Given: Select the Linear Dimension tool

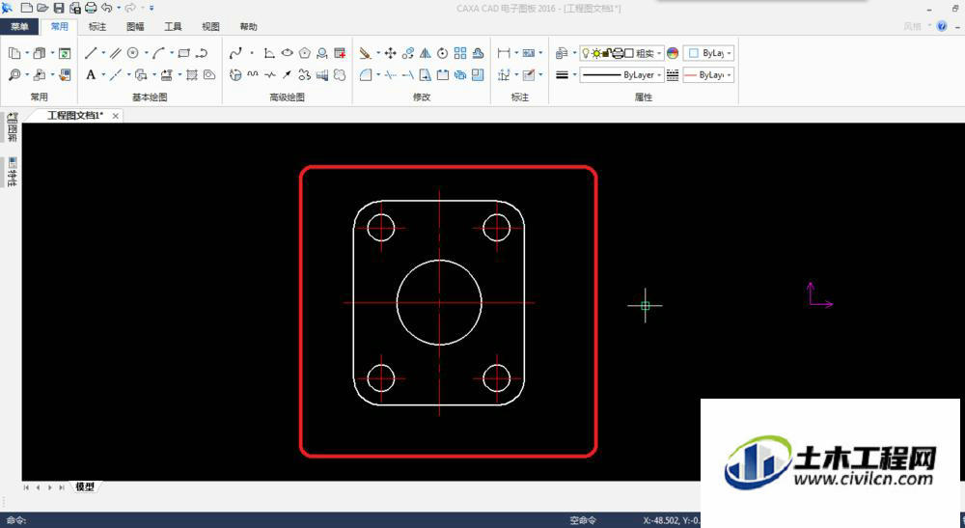Looking at the screenshot, I should click(504, 53).
